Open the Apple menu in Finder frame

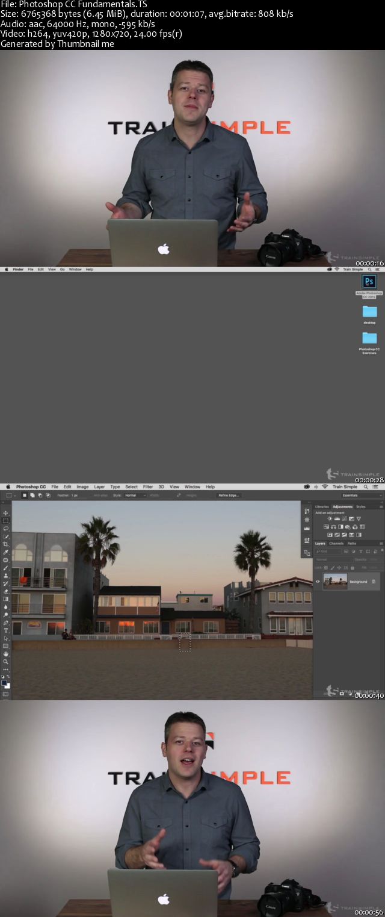pos(6,269)
